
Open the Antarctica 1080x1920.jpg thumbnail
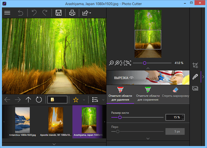pyautogui.click(x=22, y=122)
